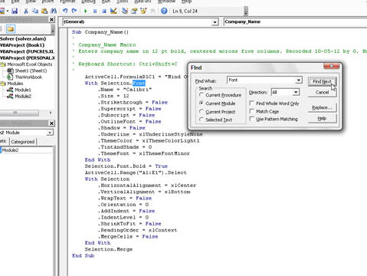The height and width of the screenshot is (276, 367).
Task: Click the 'Selection.Merge' code line
Action: (109, 249)
